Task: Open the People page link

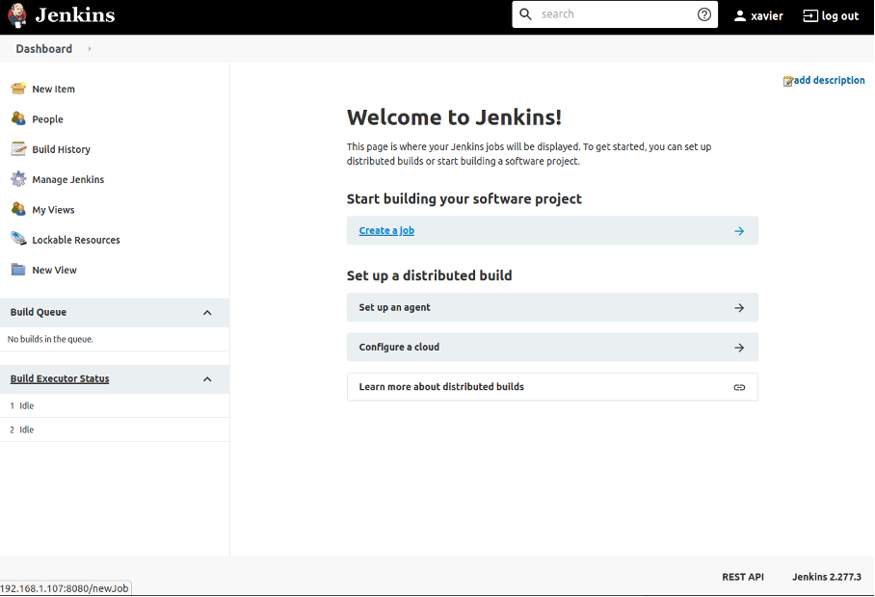Action: pyautogui.click(x=47, y=119)
